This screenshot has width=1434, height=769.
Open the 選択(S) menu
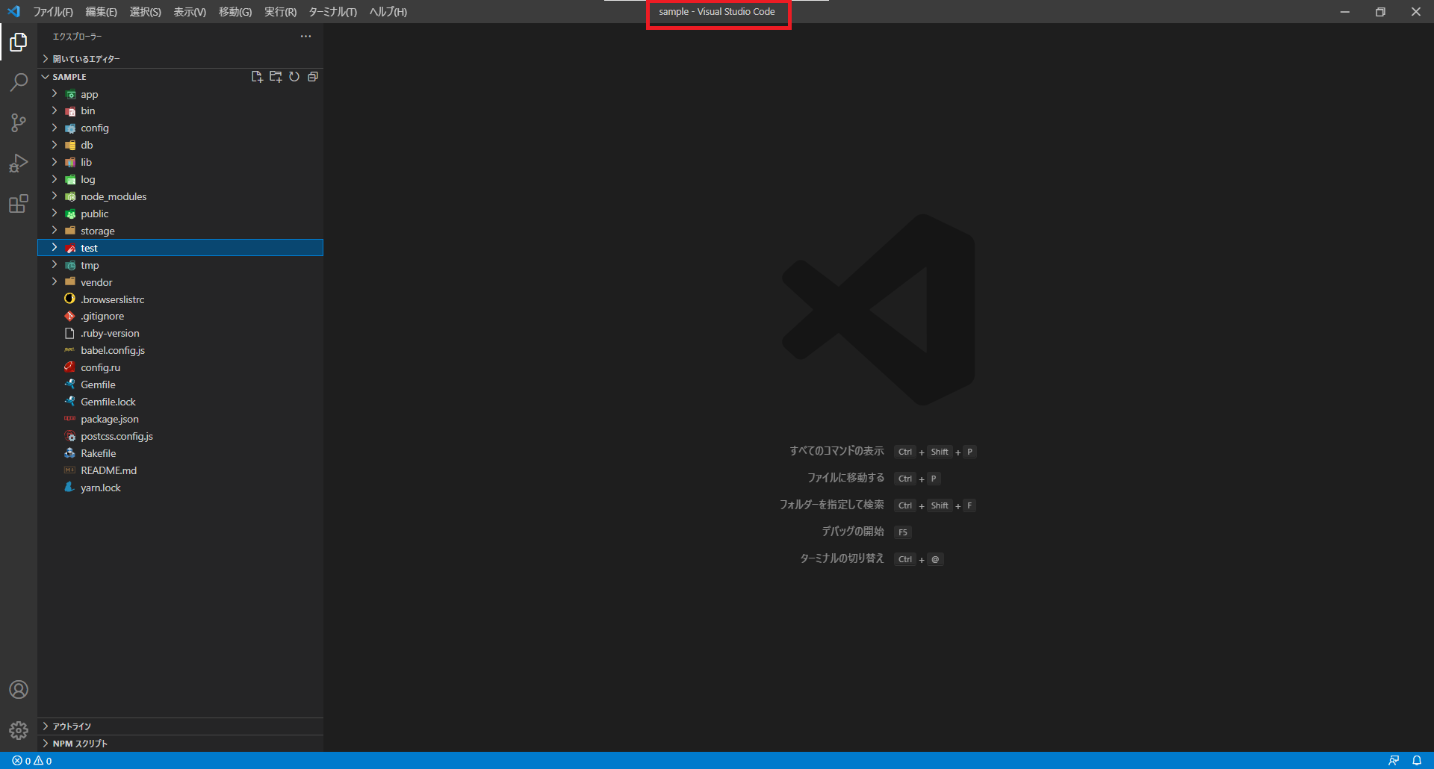tap(145, 12)
